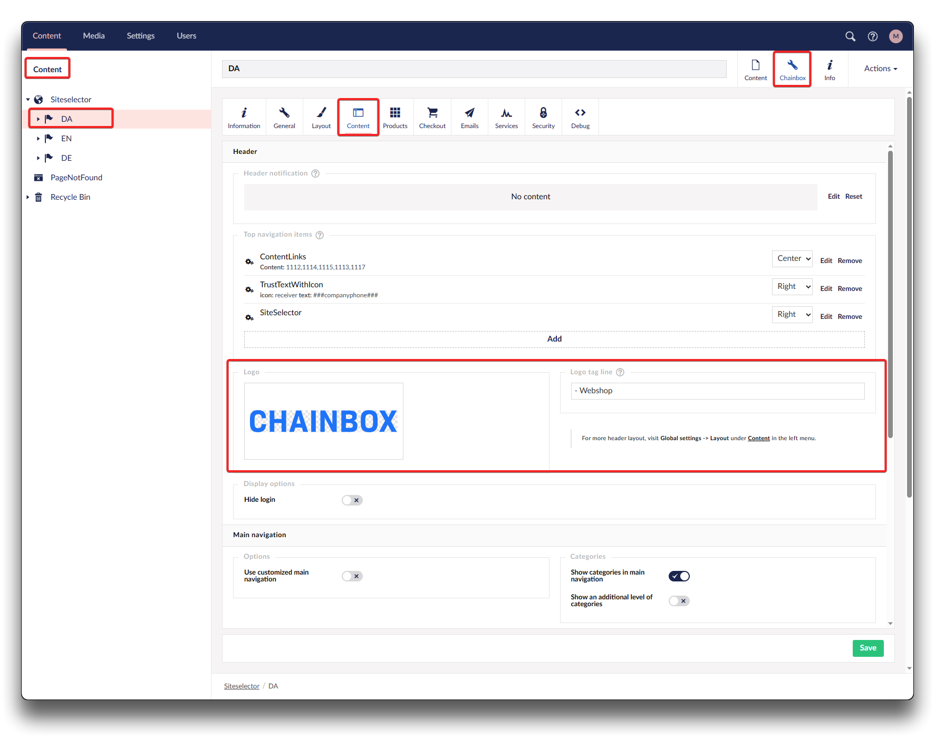Screen dimensions: 935x738
Task: Open ContentLinks alignment dropdown set to Center
Action: tap(792, 259)
